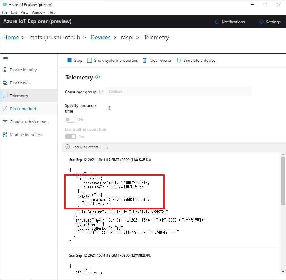Click the batchId value text
Screen dimensions: 286x280
point(140,232)
